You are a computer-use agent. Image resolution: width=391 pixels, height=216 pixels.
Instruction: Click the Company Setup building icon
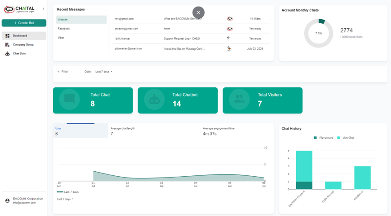point(8,45)
